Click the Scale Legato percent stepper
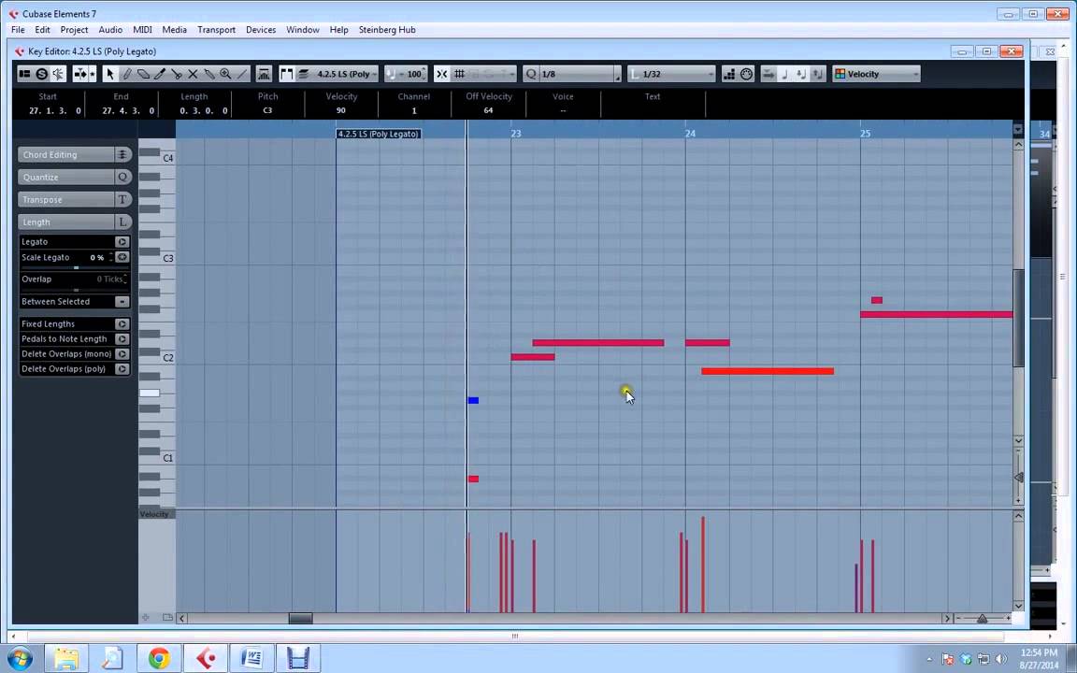Screen dimensions: 1077x673 (110, 257)
